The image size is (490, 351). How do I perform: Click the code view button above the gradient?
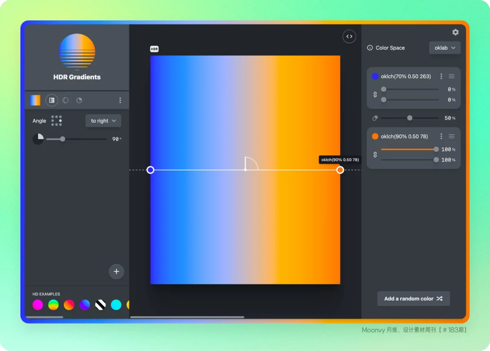click(x=349, y=36)
